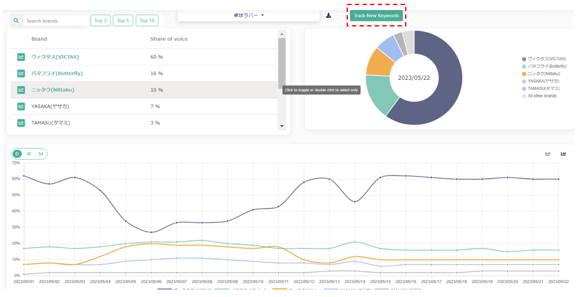Viewport: 580px width, 297px height.
Task: Select the monthly 'M' interval toggle
Action: [41, 154]
